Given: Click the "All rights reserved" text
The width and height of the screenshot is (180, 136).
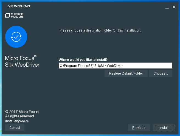Looking at the screenshot, I should (19, 116).
